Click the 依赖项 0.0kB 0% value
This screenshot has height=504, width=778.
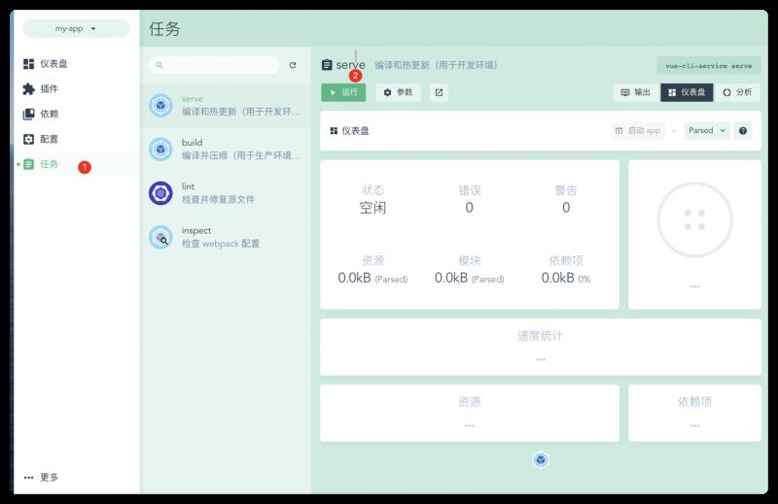(566, 278)
